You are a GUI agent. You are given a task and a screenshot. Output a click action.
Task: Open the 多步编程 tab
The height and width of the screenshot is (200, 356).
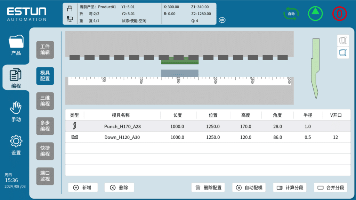[x=45, y=126]
